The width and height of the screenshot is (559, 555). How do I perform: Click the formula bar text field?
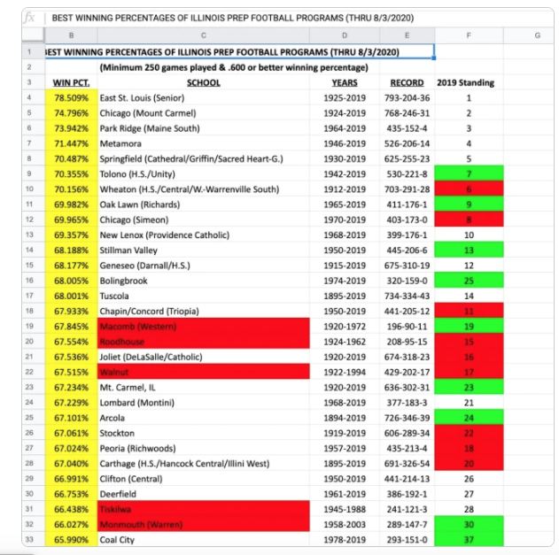(299, 18)
